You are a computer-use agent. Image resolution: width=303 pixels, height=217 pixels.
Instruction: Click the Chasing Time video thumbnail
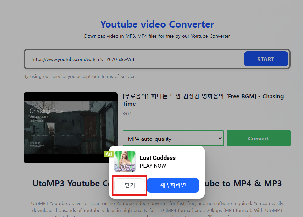pyautogui.click(x=71, y=128)
